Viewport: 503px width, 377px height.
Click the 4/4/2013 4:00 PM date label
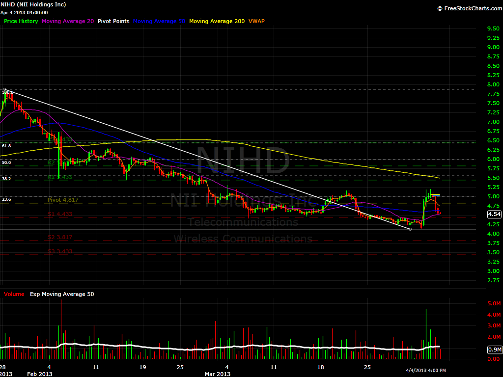point(426,370)
